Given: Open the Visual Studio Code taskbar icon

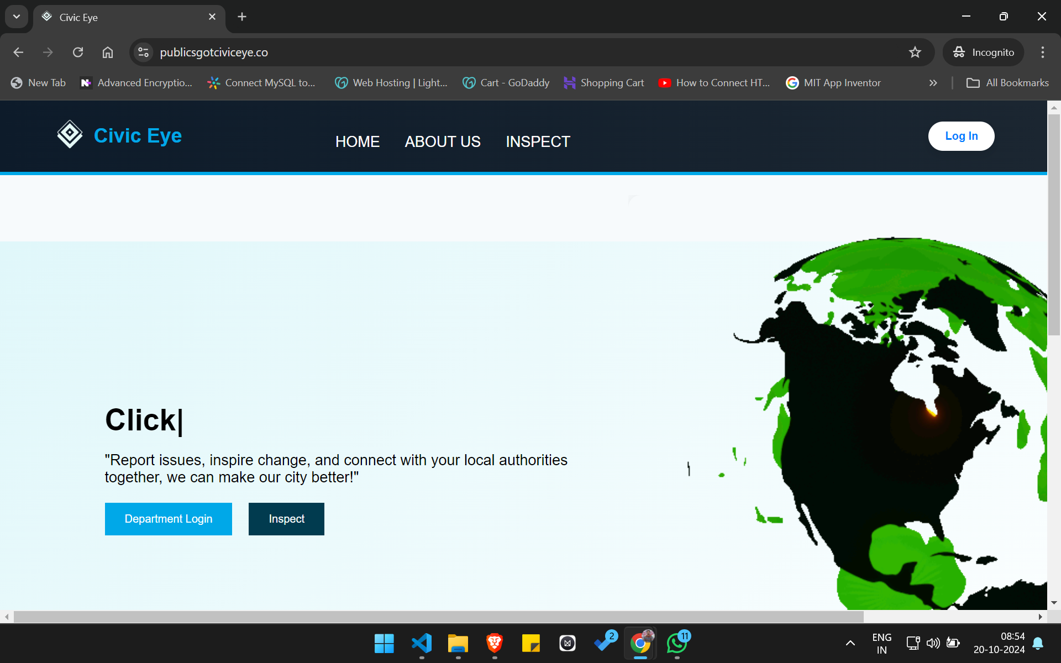Looking at the screenshot, I should click(x=422, y=643).
